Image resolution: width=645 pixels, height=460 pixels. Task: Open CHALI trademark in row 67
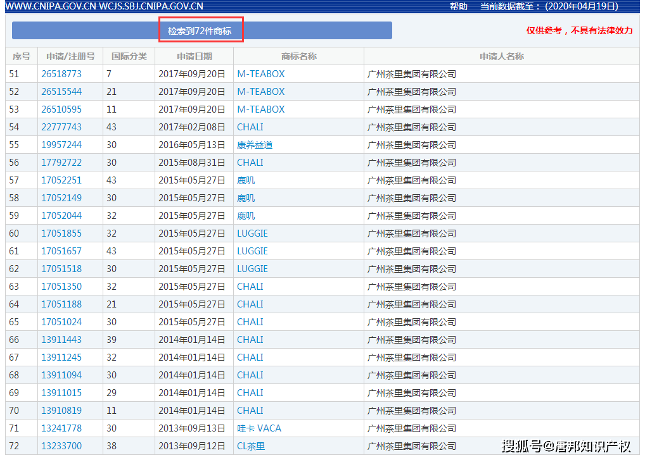click(x=250, y=357)
